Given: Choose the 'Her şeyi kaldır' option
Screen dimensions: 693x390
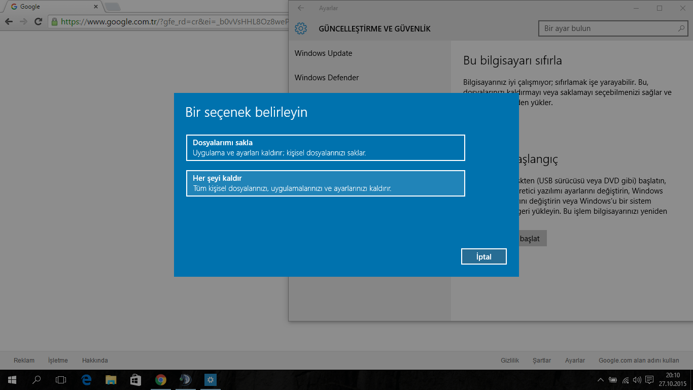Looking at the screenshot, I should point(326,183).
